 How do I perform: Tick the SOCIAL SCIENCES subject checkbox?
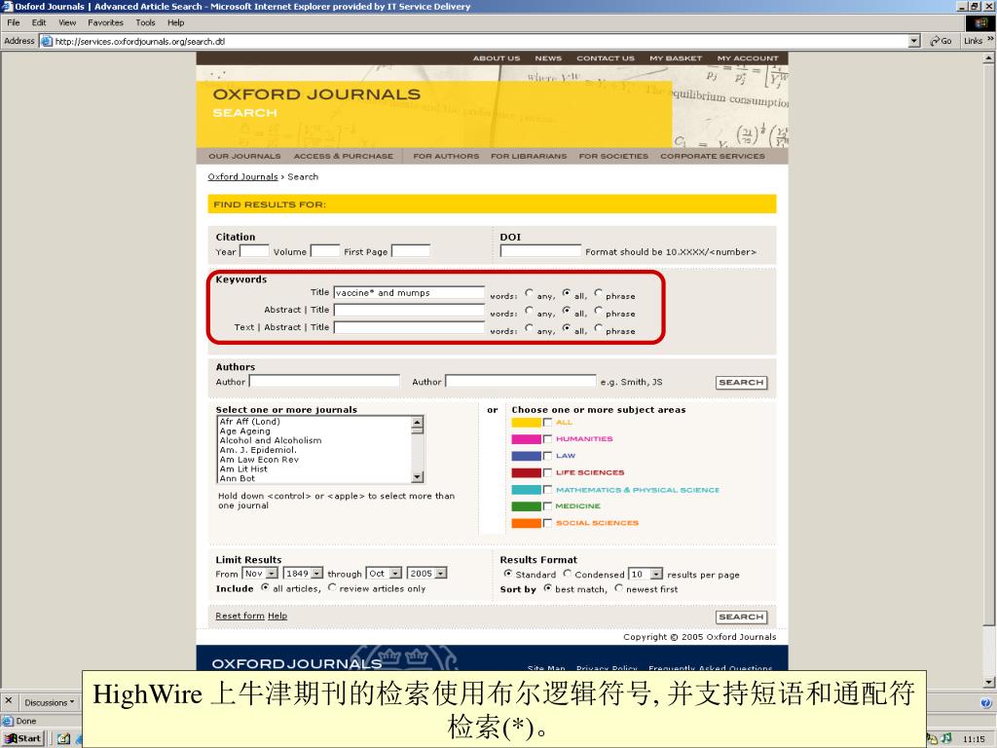tap(547, 523)
